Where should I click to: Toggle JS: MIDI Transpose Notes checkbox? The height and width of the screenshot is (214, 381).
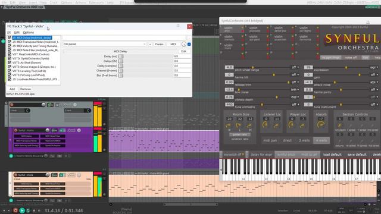pyautogui.click(x=10, y=42)
